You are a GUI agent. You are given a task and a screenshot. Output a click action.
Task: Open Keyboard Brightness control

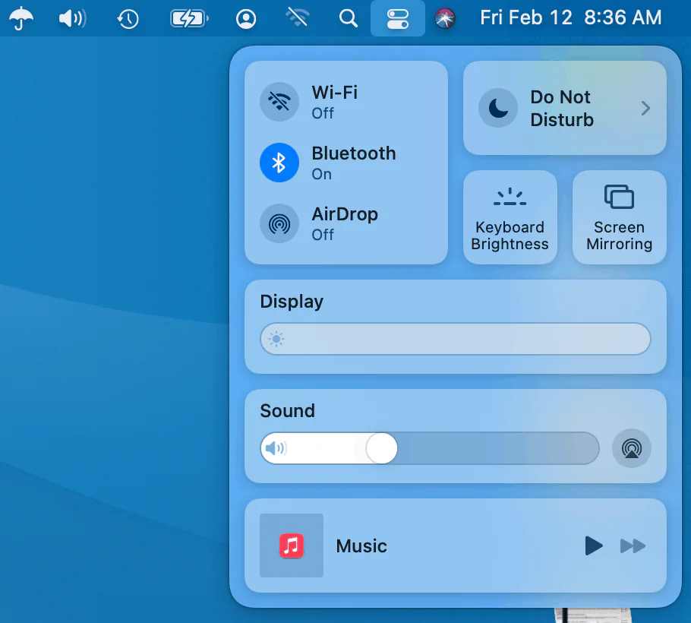coord(510,217)
